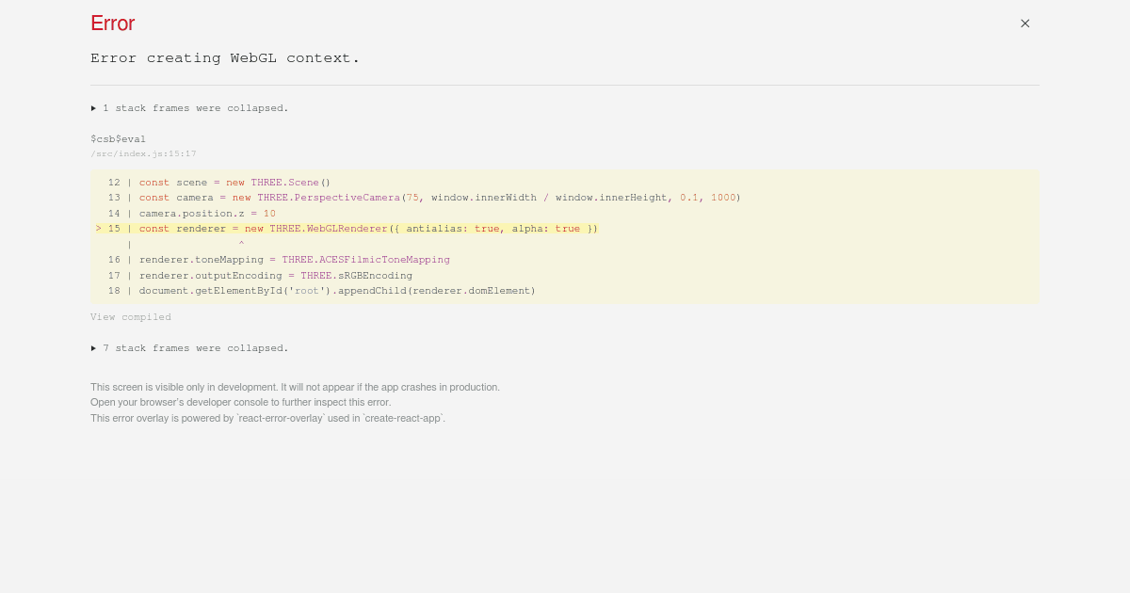Click the appendChild line referencing root

pyautogui.click(x=330, y=291)
